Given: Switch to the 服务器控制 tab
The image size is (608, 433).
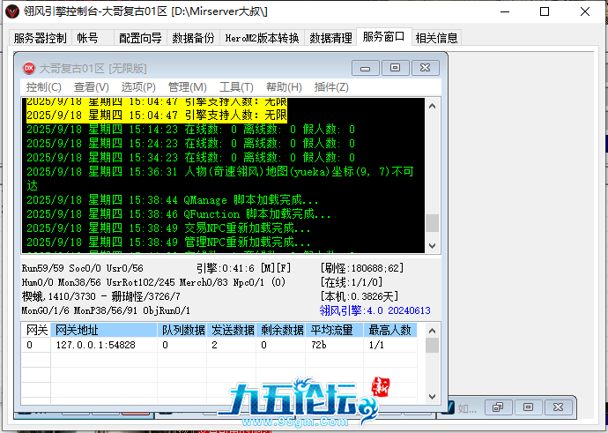Looking at the screenshot, I should (40, 38).
